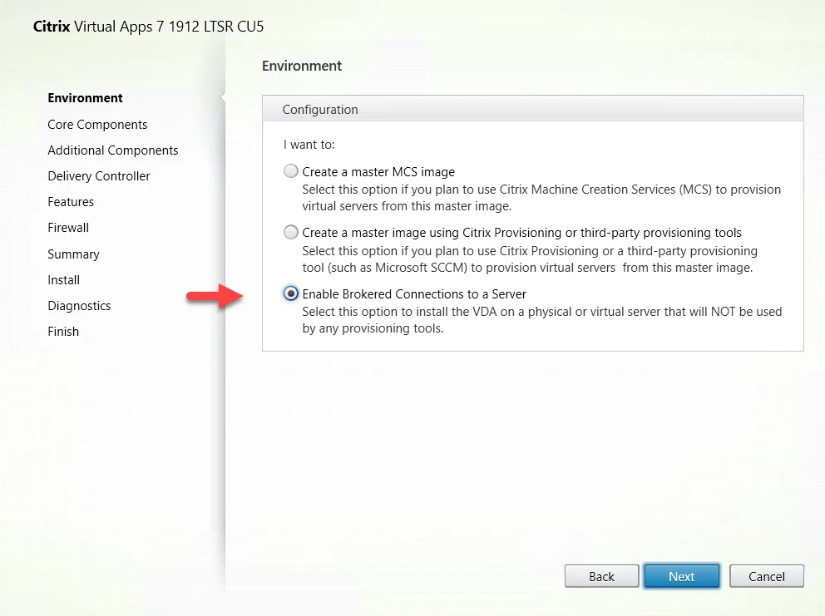Open Additional Components step
This screenshot has width=825, height=616.
click(112, 150)
